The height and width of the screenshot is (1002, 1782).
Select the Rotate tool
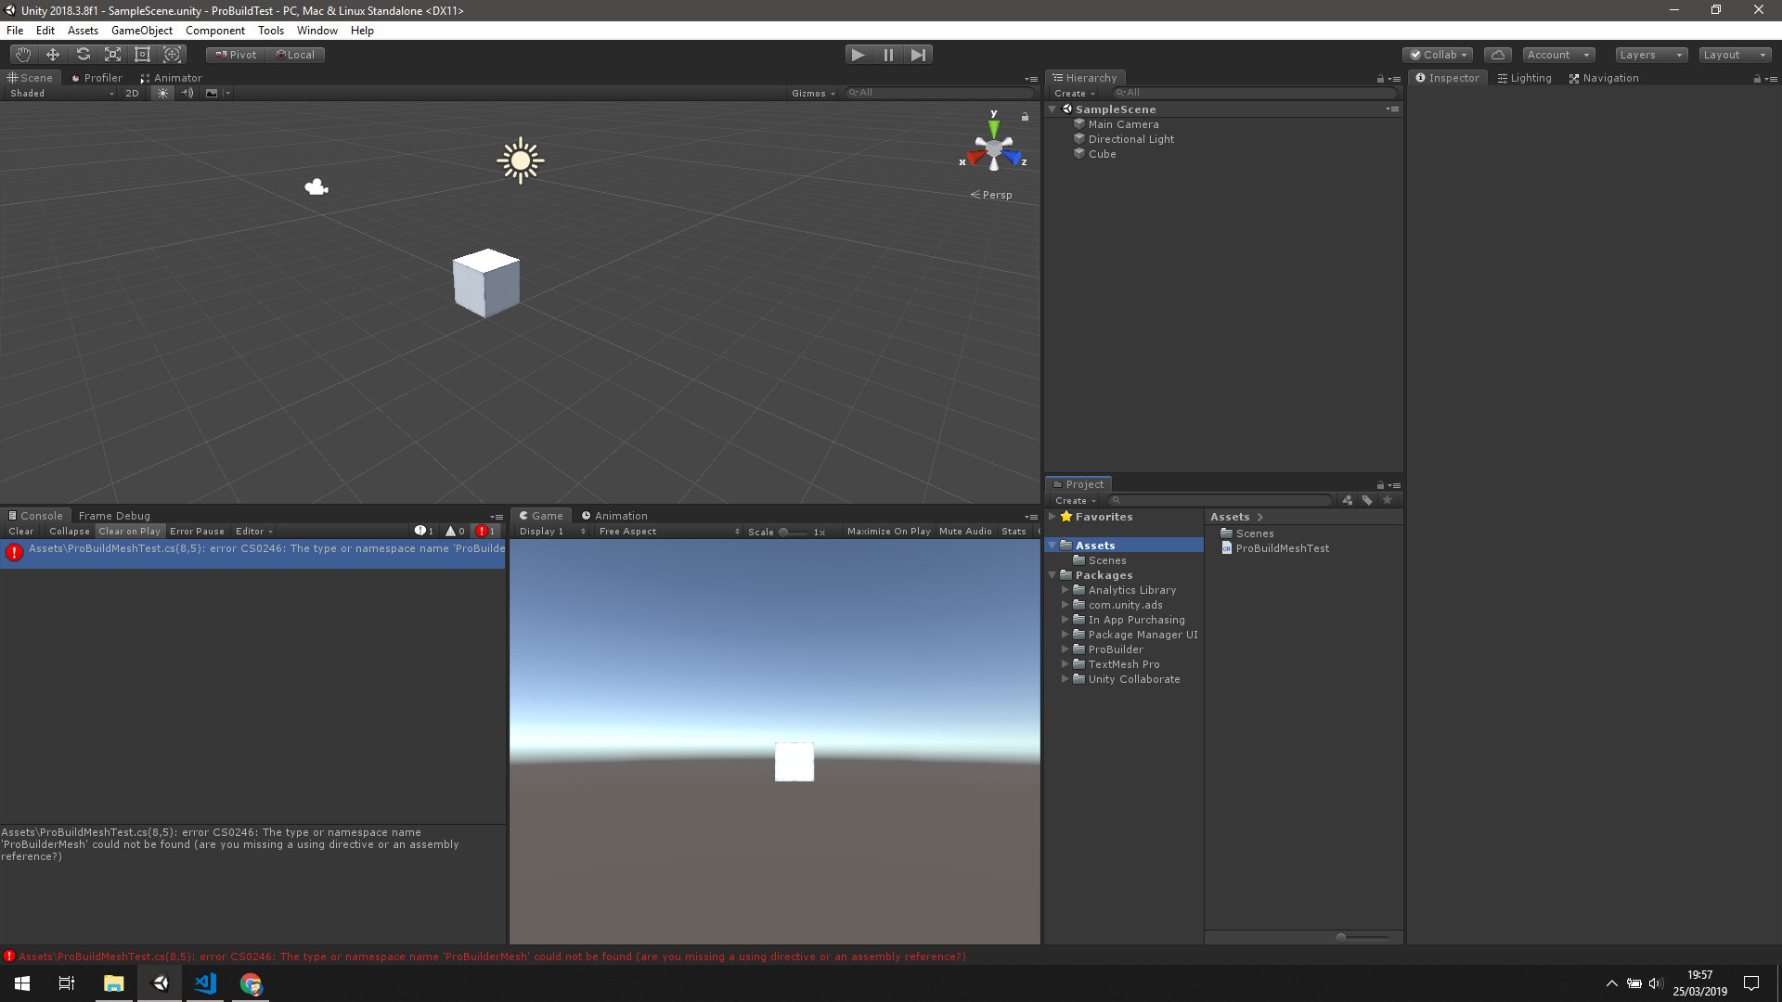(x=83, y=54)
